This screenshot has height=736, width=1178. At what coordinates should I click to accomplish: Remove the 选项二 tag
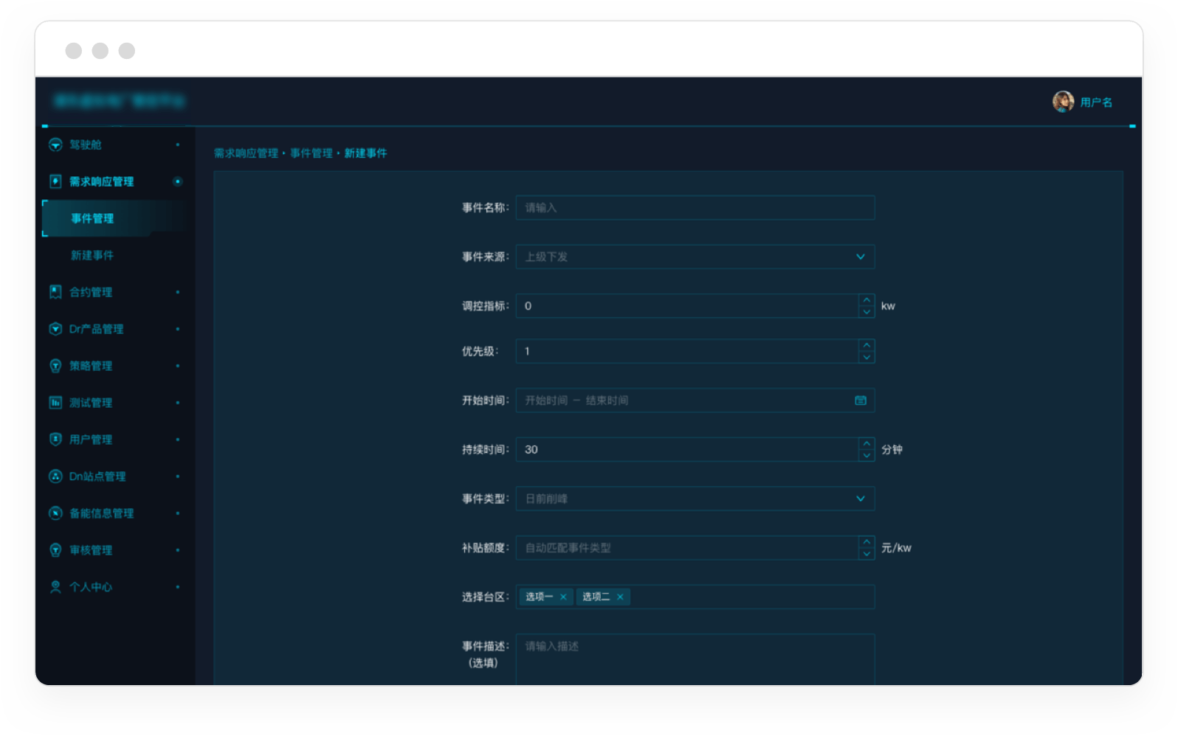[x=620, y=597]
